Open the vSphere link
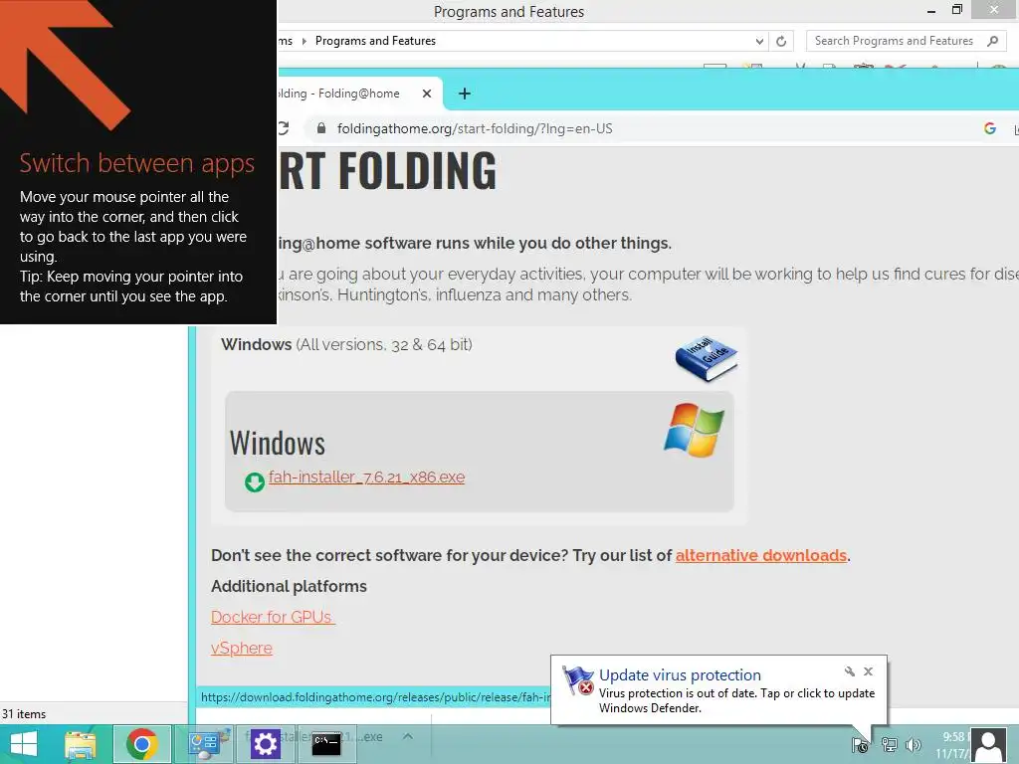Image resolution: width=1019 pixels, height=764 pixels. (242, 648)
